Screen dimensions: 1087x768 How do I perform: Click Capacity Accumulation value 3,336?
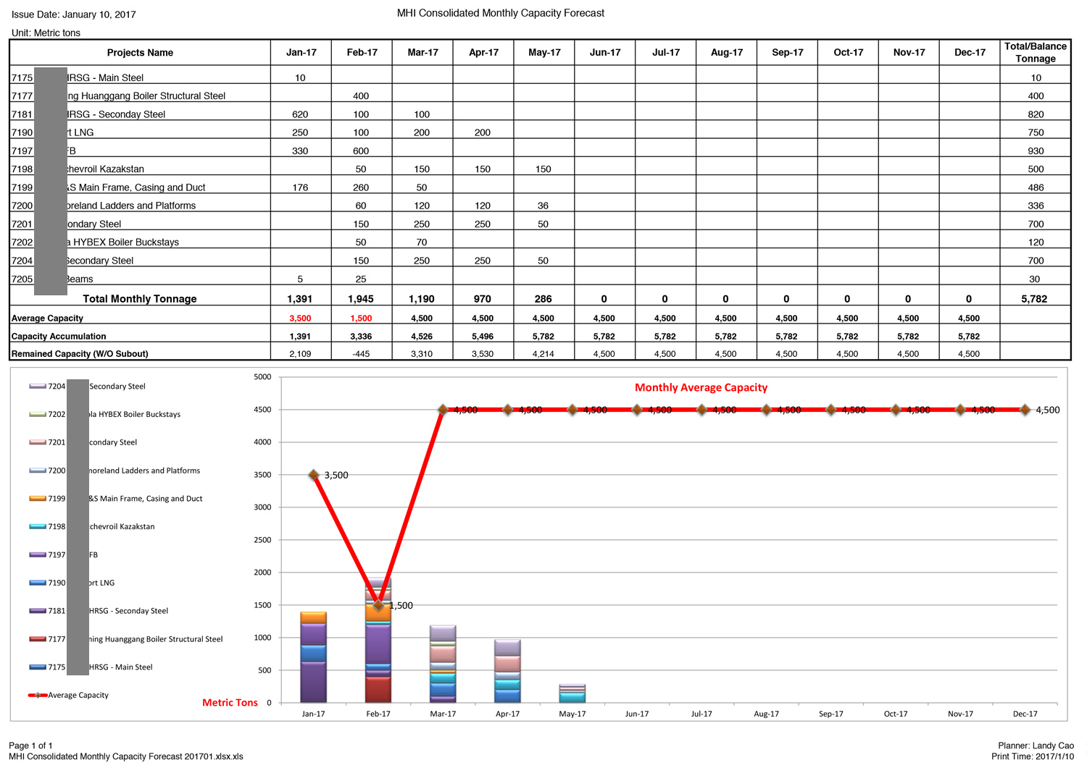pyautogui.click(x=361, y=337)
